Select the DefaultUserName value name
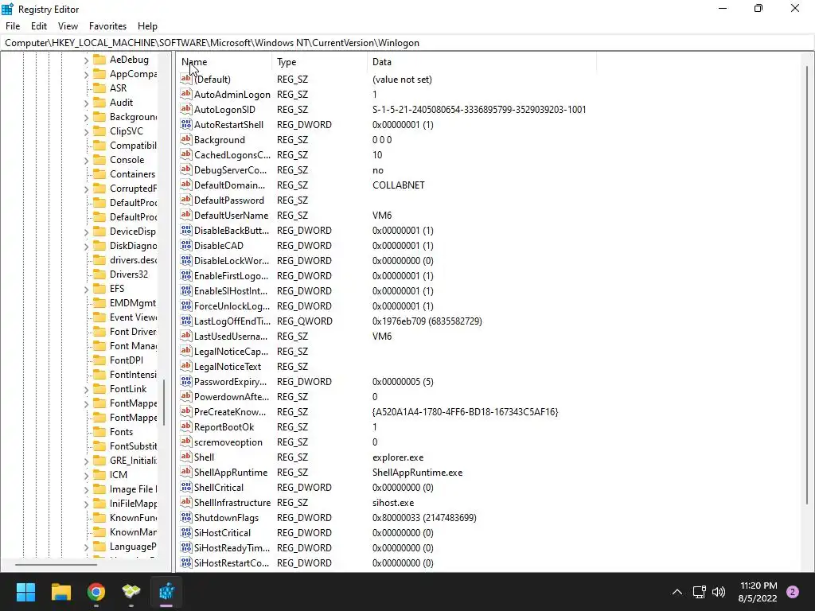The width and height of the screenshot is (815, 611). point(231,215)
